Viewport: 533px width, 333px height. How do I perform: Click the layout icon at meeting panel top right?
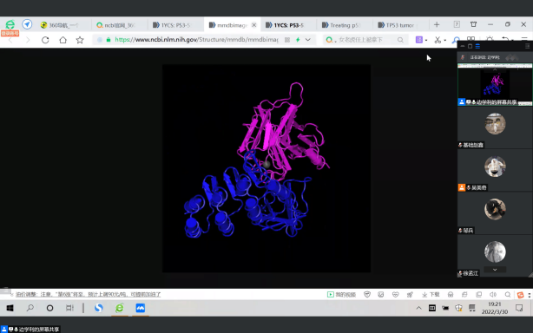(527, 46)
